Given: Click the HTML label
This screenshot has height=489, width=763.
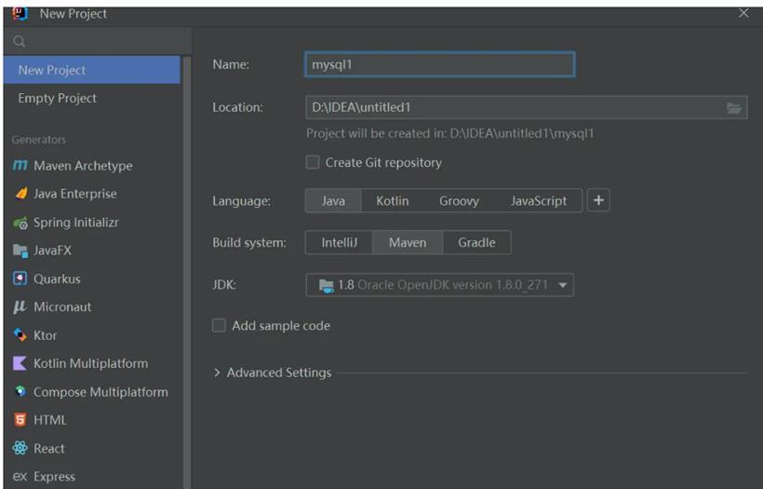Looking at the screenshot, I should pyautogui.click(x=50, y=420).
